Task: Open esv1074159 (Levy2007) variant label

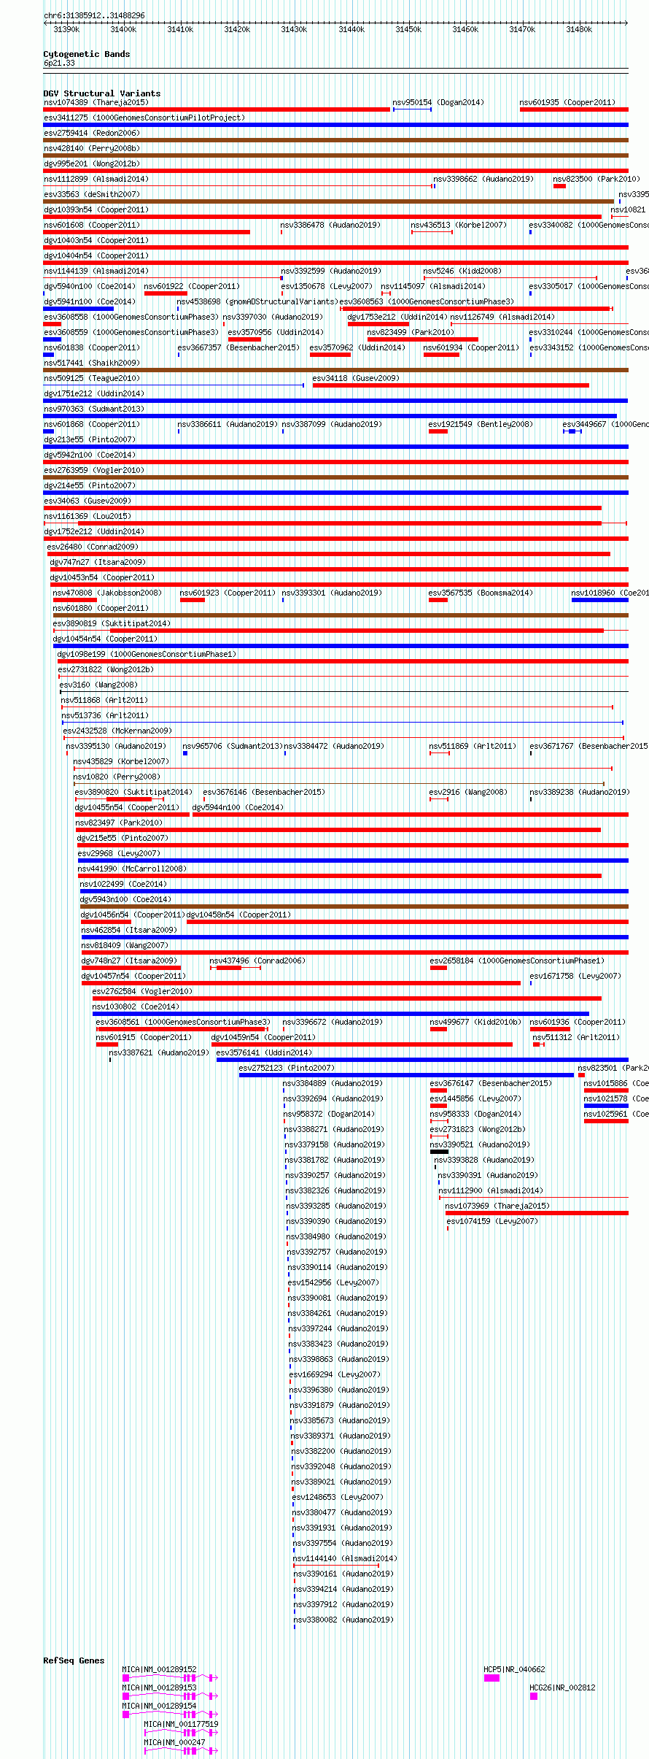Action: click(492, 1221)
